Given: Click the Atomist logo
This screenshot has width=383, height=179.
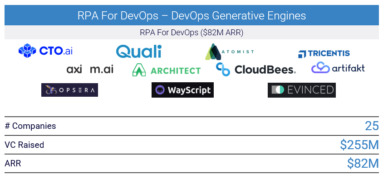Looking at the screenshot, I should [x=229, y=52].
